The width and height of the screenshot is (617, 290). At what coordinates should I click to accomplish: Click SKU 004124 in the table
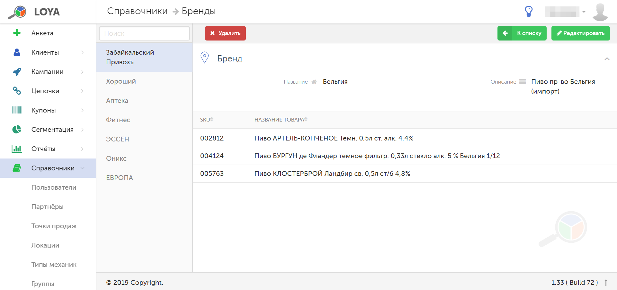click(212, 156)
